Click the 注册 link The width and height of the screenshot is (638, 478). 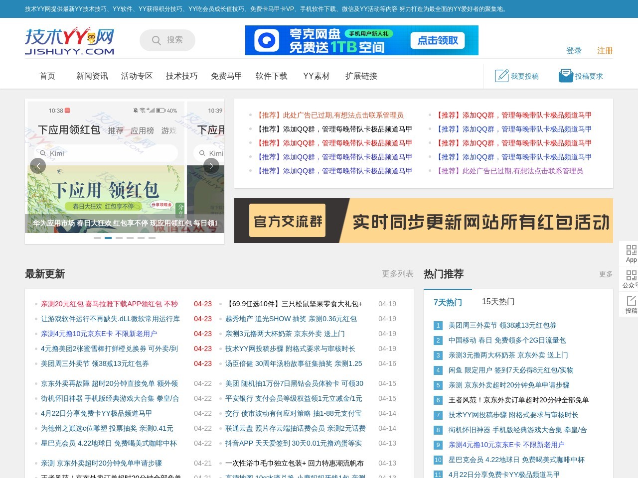point(605,51)
